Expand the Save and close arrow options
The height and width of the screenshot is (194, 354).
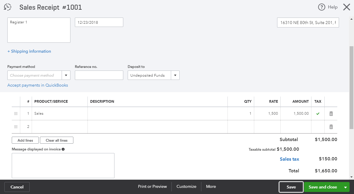(345, 187)
